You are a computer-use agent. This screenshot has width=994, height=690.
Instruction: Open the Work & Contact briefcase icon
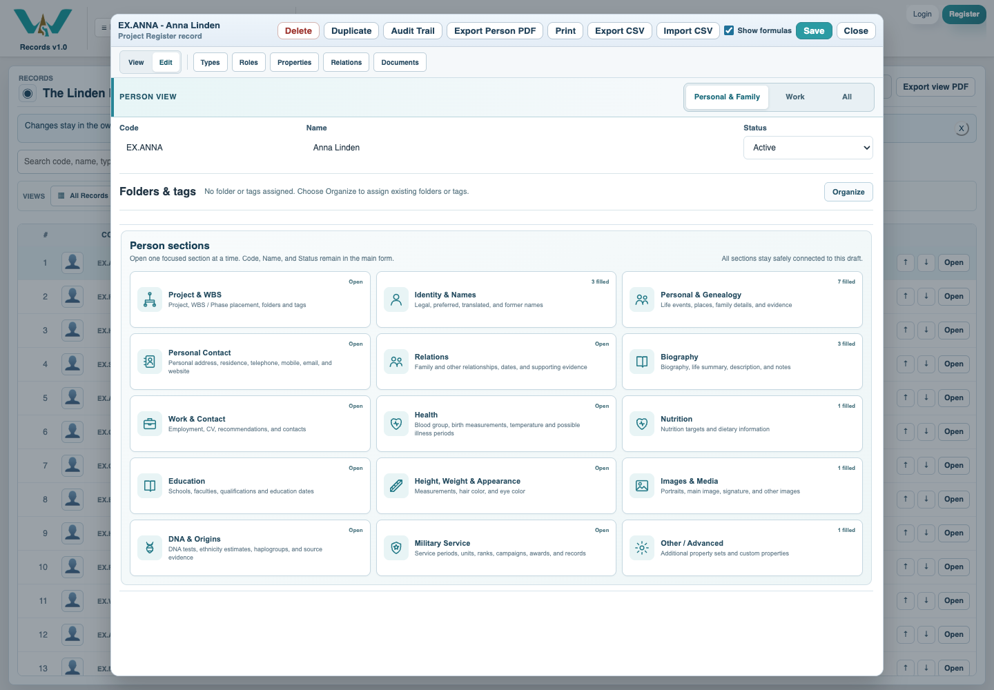[150, 424]
